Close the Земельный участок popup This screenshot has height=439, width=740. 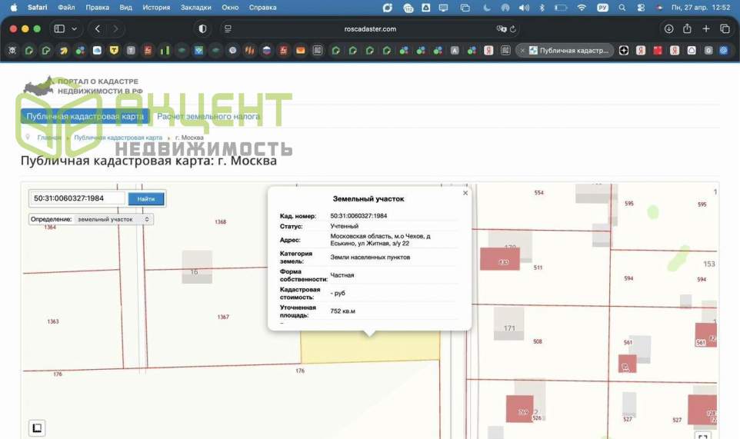click(x=465, y=194)
